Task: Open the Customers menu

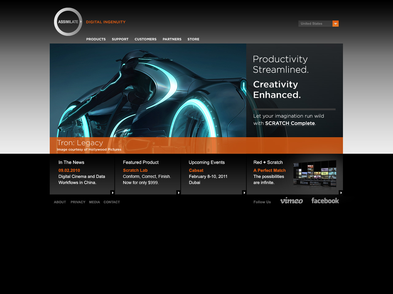Action: 146,39
